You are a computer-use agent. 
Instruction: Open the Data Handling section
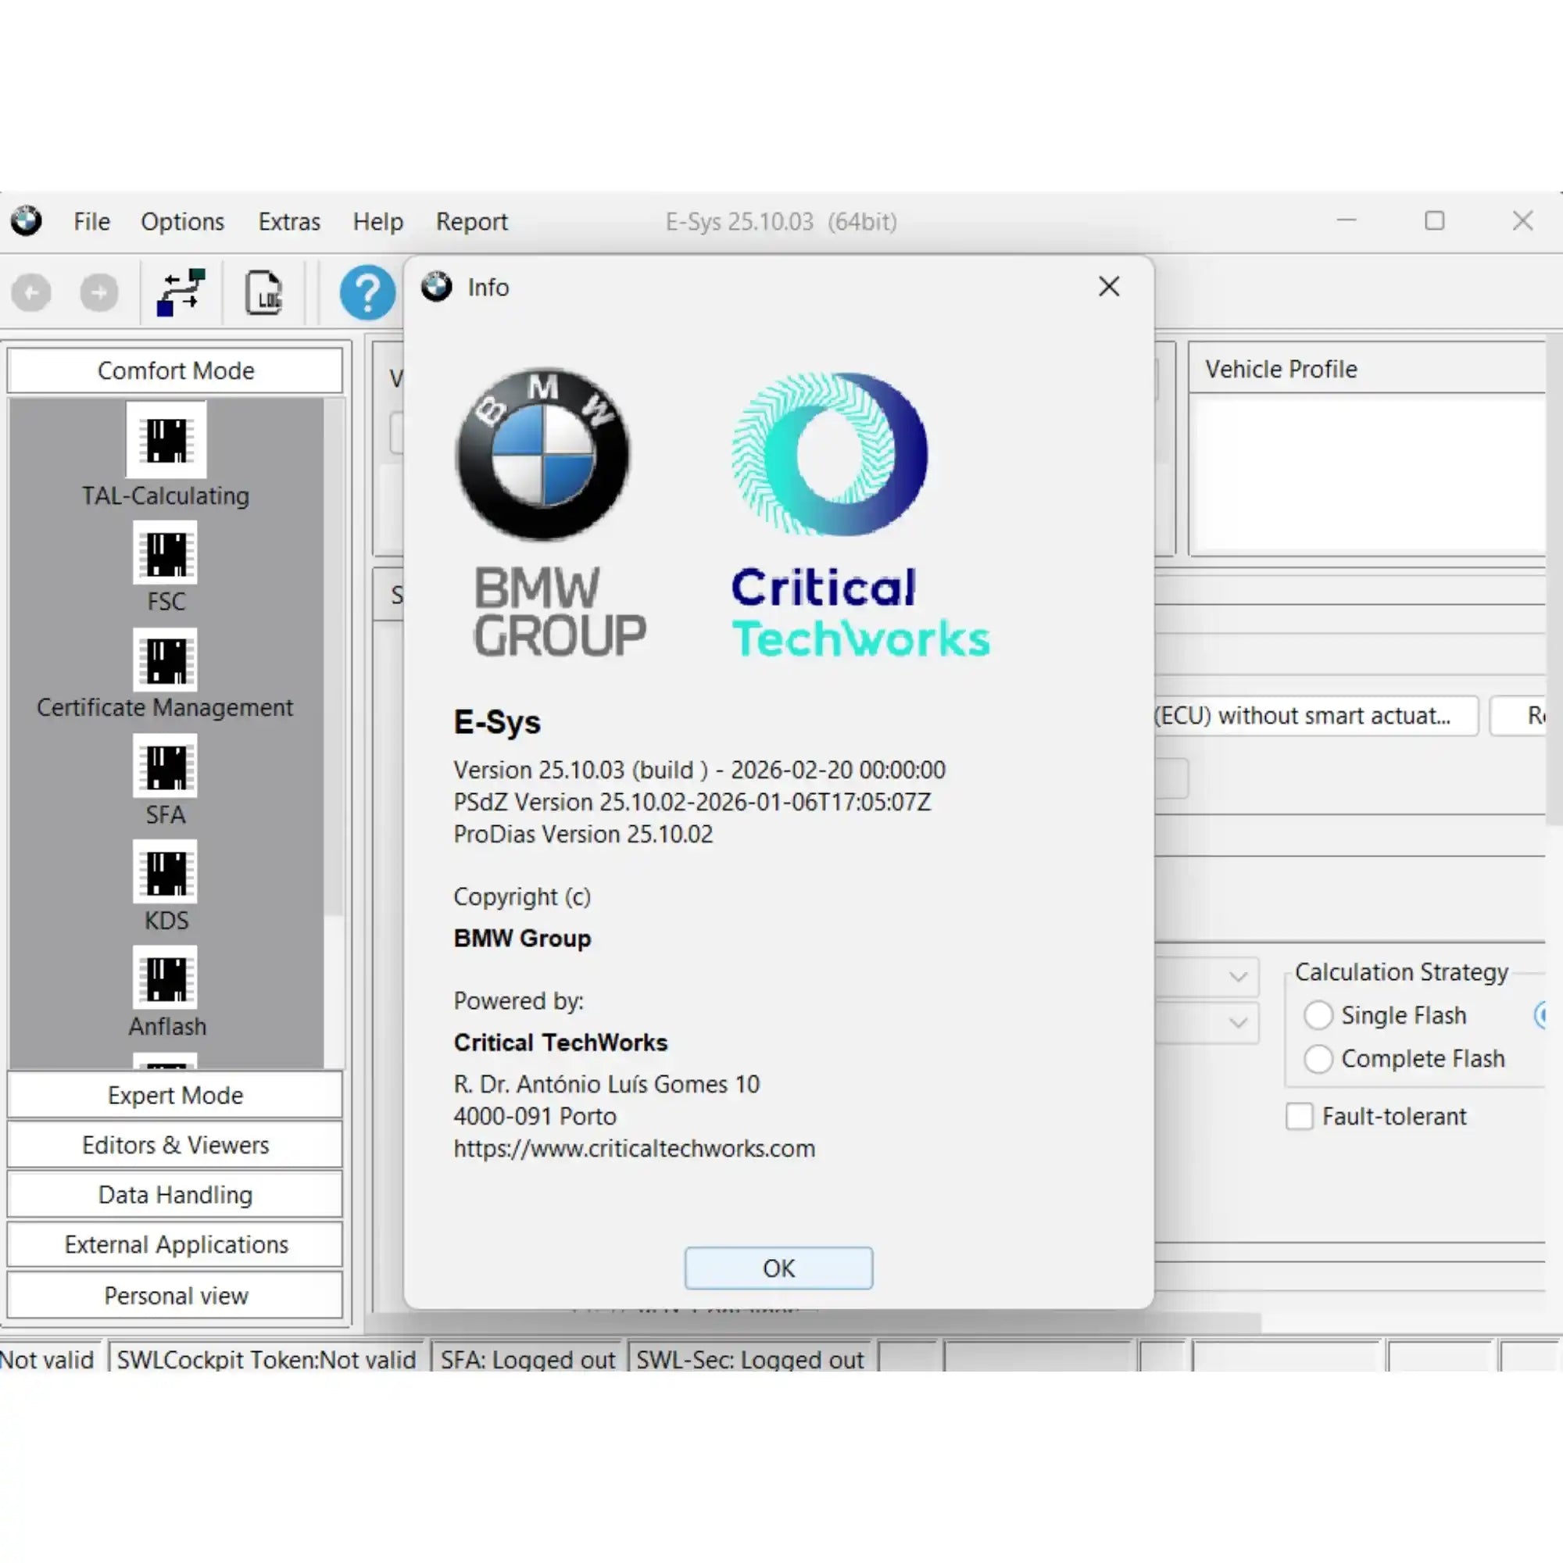[175, 1194]
